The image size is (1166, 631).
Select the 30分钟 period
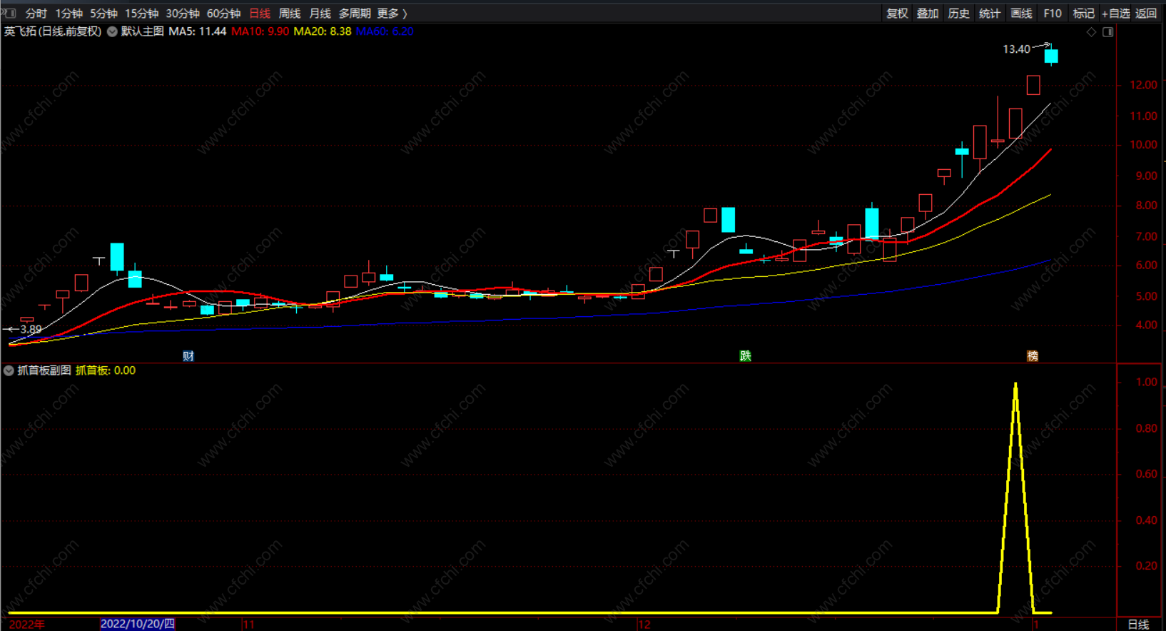click(183, 14)
